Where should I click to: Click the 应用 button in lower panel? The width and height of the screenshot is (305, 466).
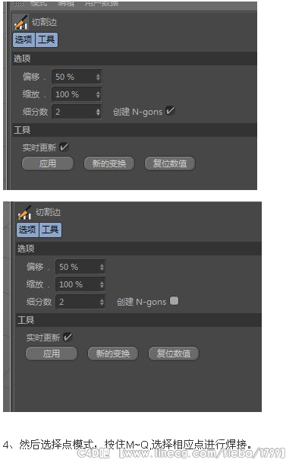tap(52, 353)
